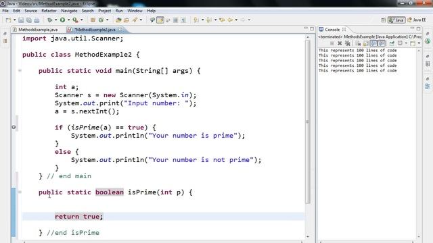Navigate back with the yellow left arrow
This screenshot has height=243, width=433.
pyautogui.click(x=230, y=20)
